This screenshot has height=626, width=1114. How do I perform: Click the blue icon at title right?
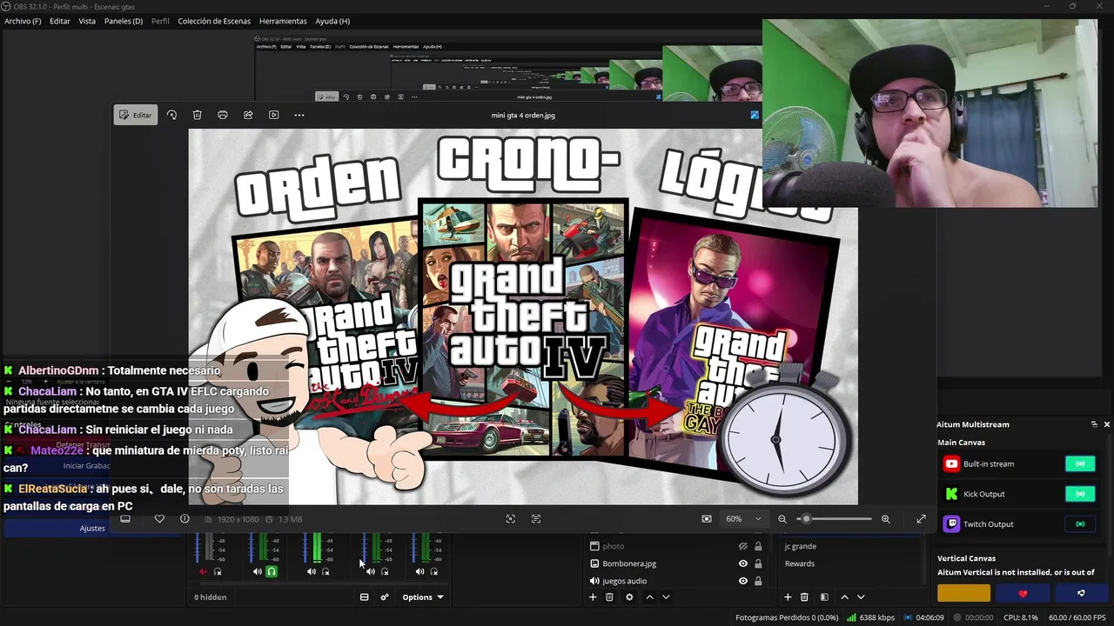click(755, 115)
